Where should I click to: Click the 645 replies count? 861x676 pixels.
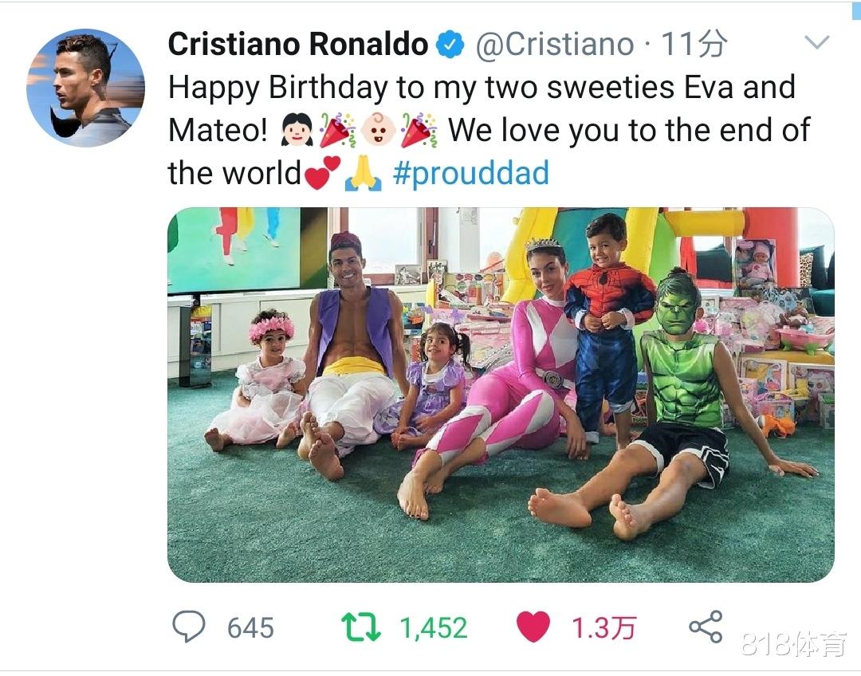(250, 628)
